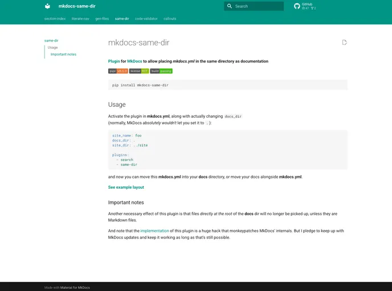
Task: Select the same-dir tab
Action: (122, 19)
